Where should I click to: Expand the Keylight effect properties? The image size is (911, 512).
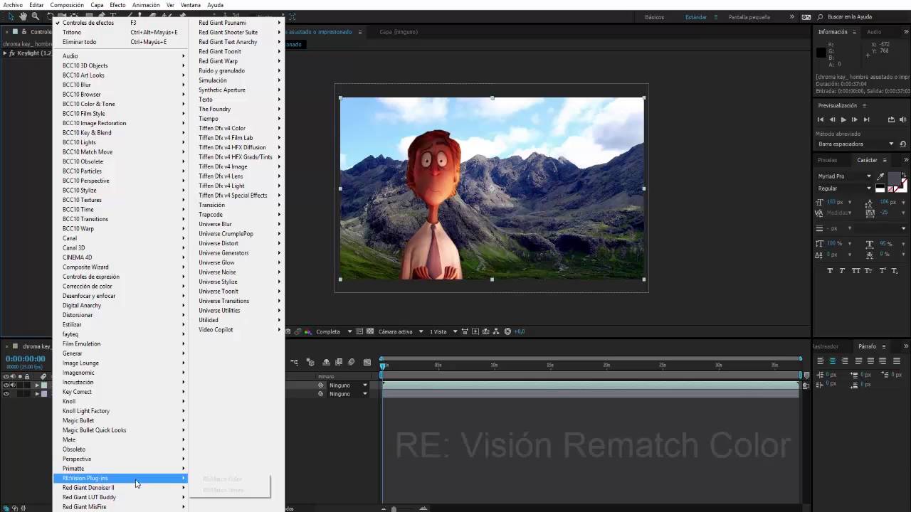coord(5,53)
